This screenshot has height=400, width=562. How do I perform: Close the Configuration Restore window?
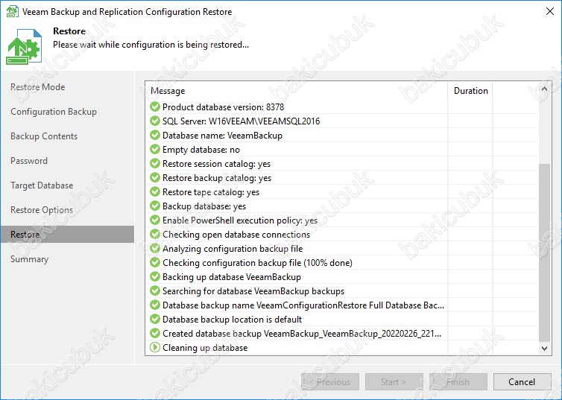coord(550,11)
